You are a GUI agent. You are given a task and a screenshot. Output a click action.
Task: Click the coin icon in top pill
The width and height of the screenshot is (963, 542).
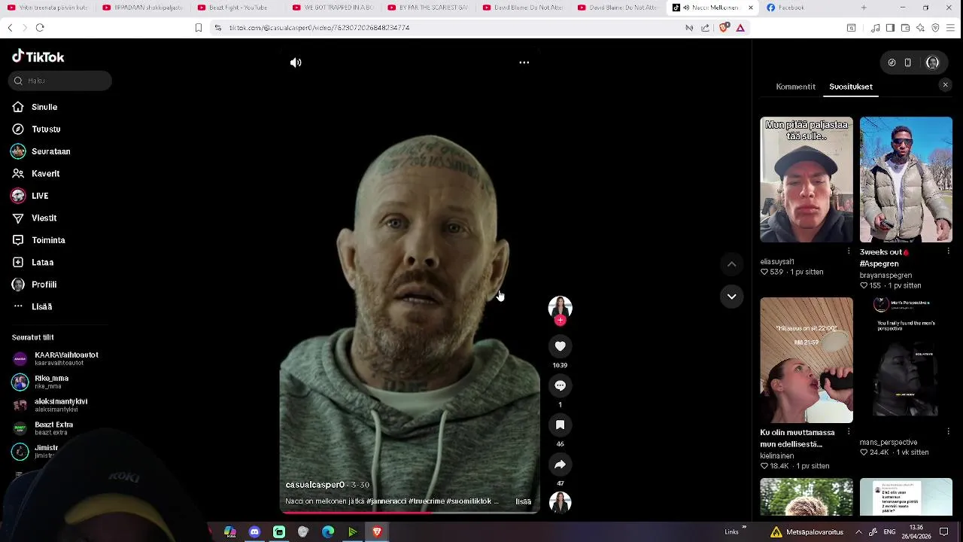pos(892,62)
